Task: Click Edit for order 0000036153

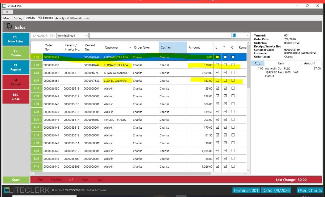Action: click(36, 65)
